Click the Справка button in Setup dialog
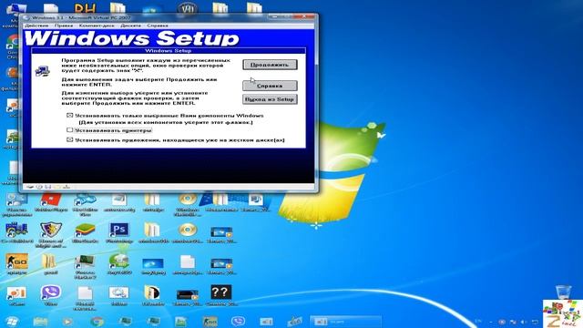The image size is (583, 328). tap(270, 86)
